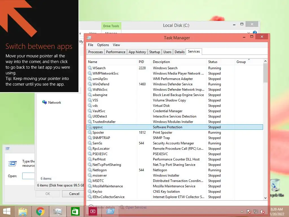Select the WdNisSvc service row

[175, 89]
